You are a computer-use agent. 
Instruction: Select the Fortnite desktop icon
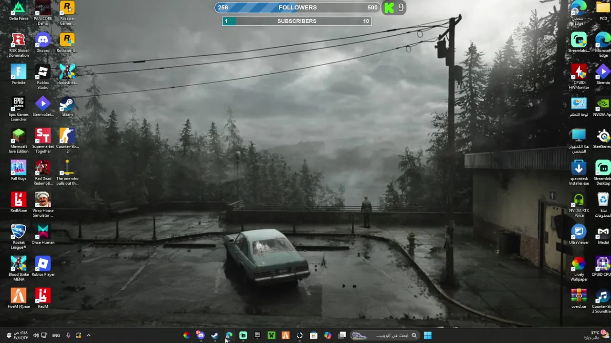[x=19, y=75]
